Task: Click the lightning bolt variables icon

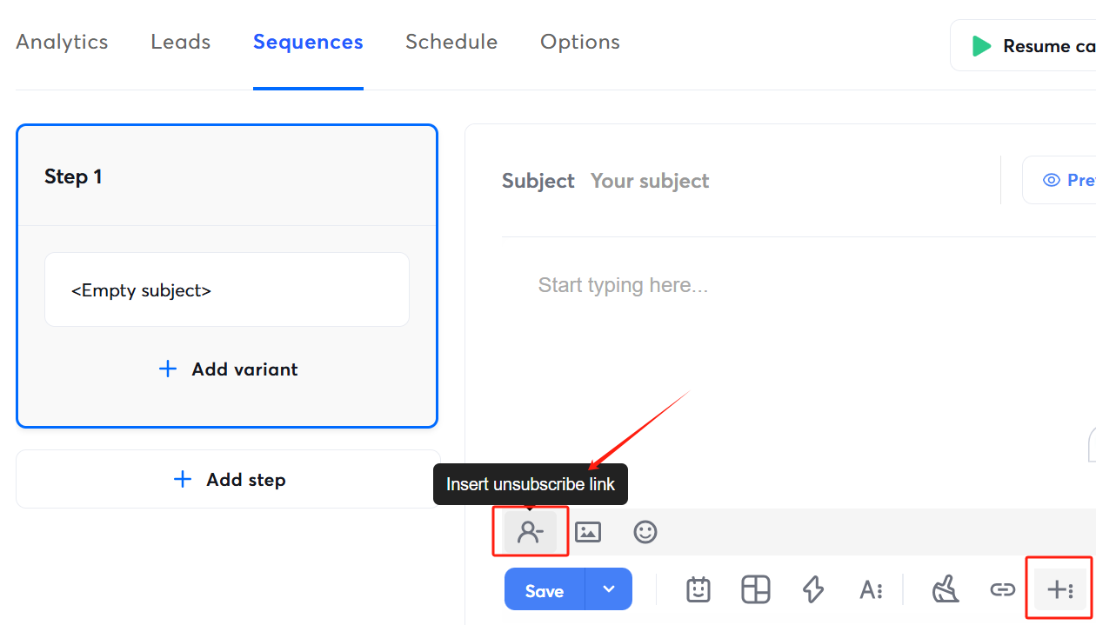Action: tap(813, 589)
